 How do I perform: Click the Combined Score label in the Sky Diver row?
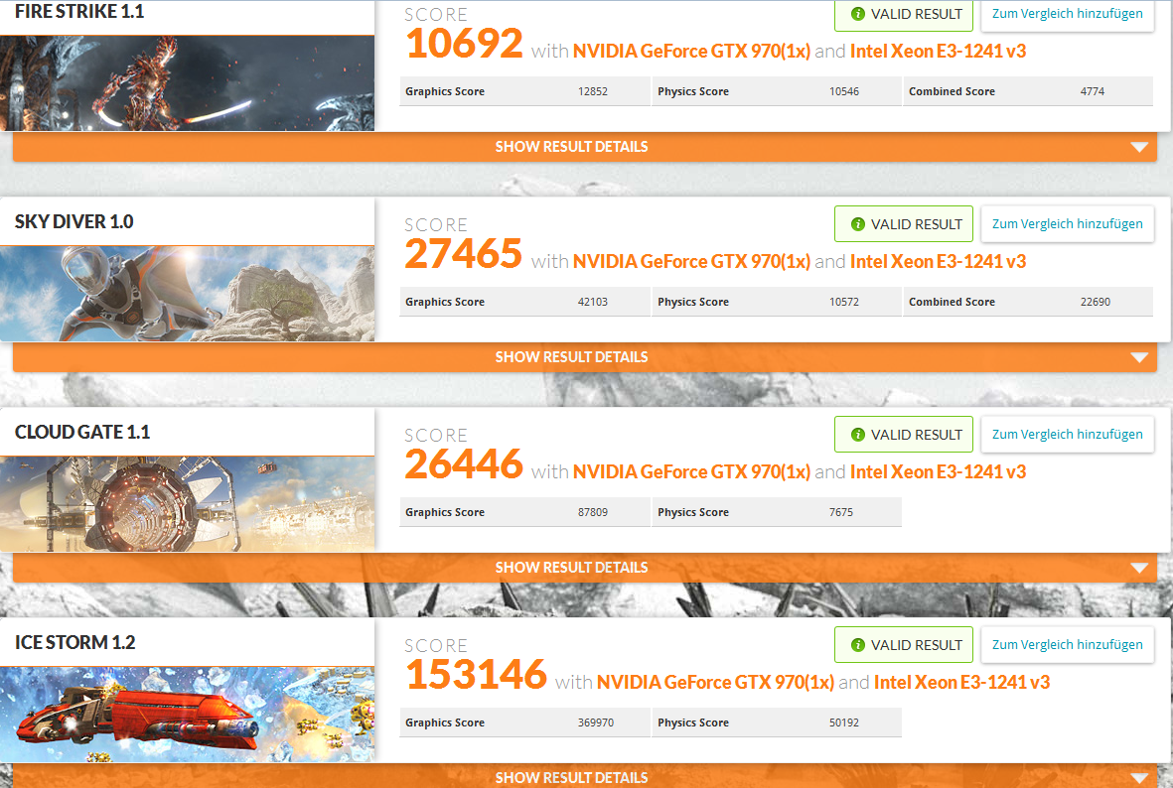coord(952,302)
